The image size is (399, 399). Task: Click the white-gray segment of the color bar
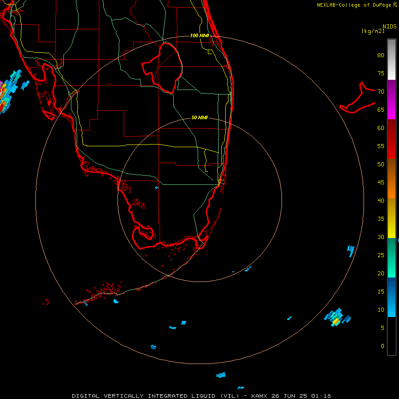391,59
